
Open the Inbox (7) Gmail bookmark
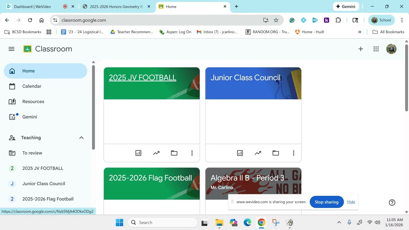[x=217, y=32]
